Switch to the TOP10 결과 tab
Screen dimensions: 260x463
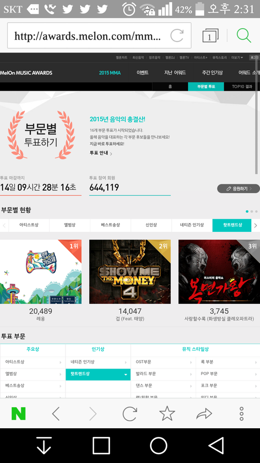tap(242, 86)
